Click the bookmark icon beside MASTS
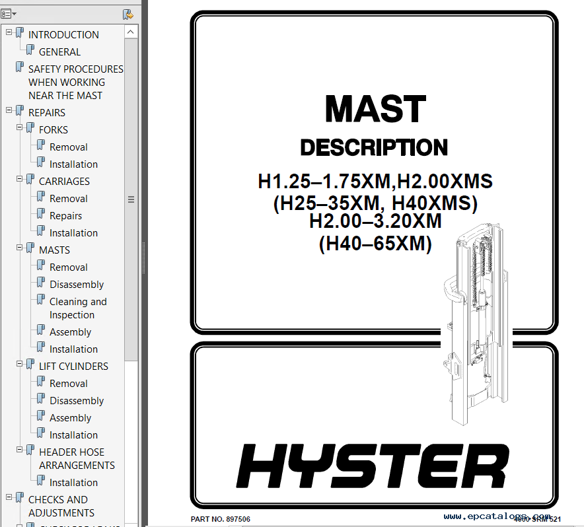Image resolution: width=584 pixels, height=527 pixels. coord(30,248)
